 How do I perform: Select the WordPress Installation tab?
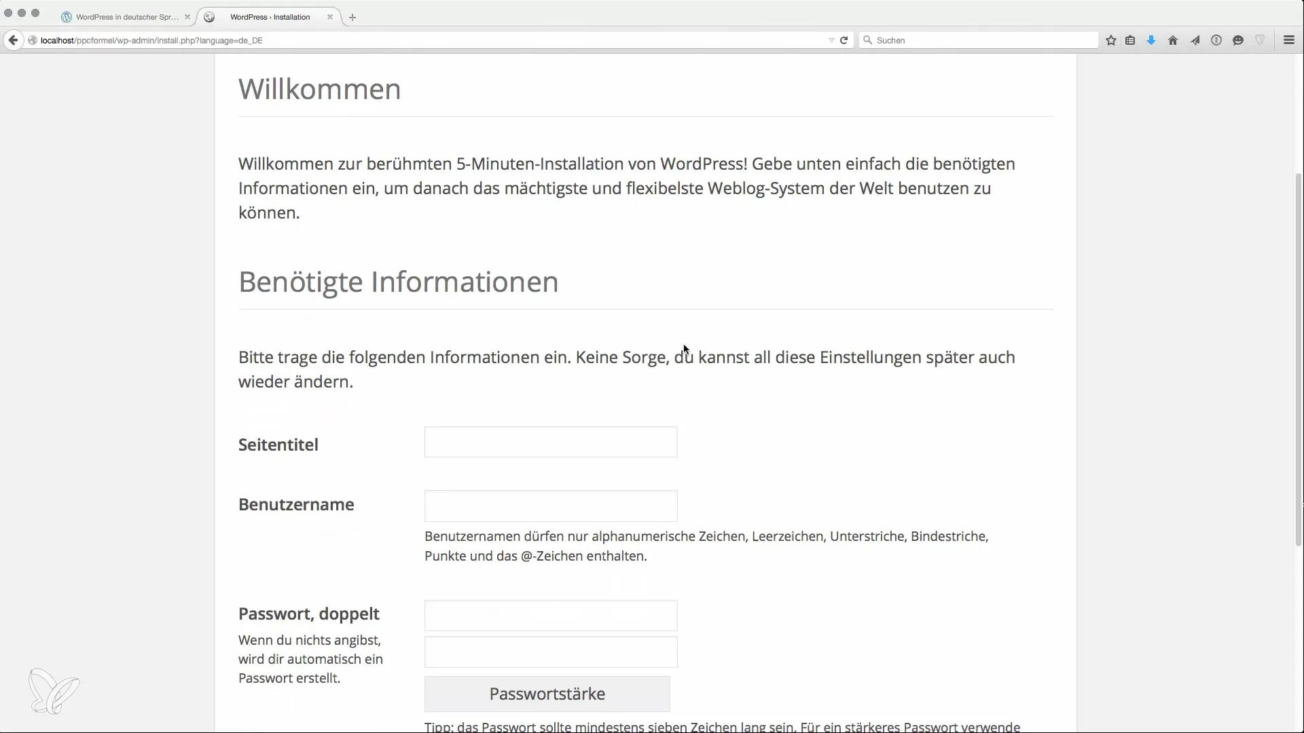(270, 17)
